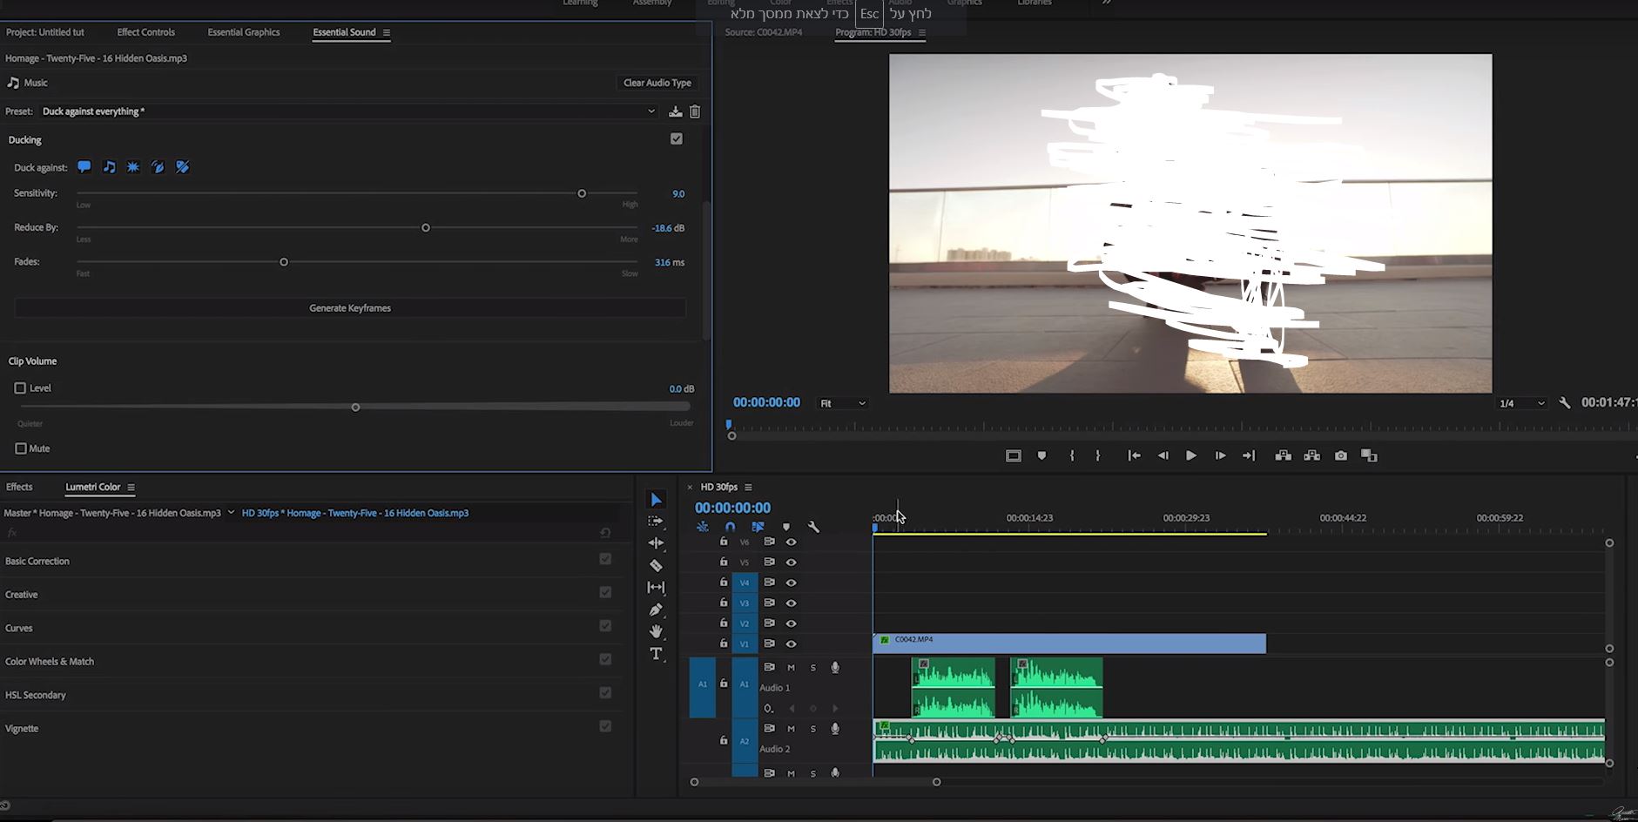Viewport: 1638px width, 822px height.
Task: Switch to the Effects panel tab
Action: pyautogui.click(x=19, y=487)
